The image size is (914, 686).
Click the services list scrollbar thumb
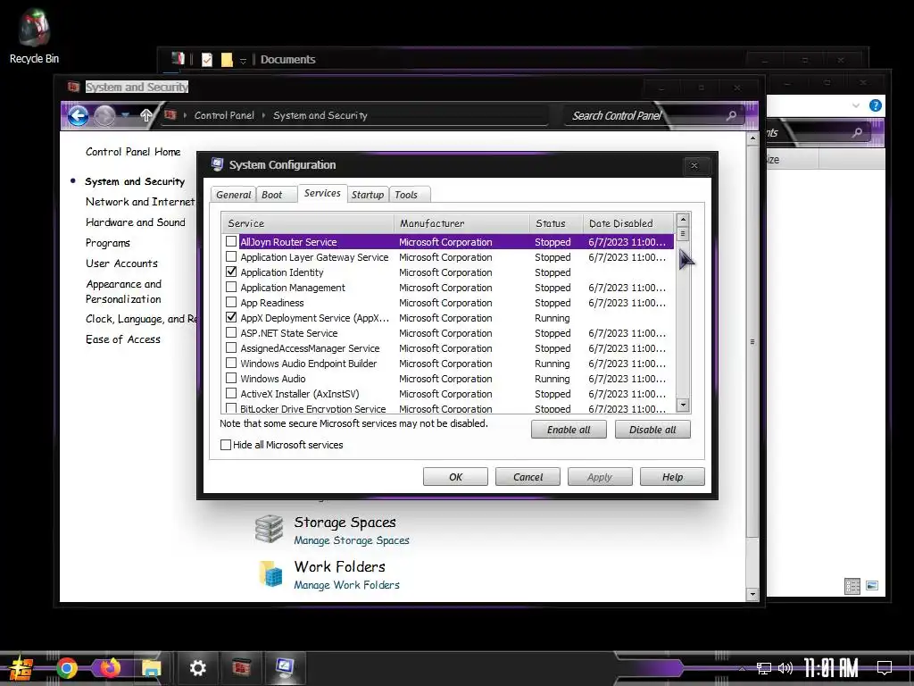(x=683, y=234)
